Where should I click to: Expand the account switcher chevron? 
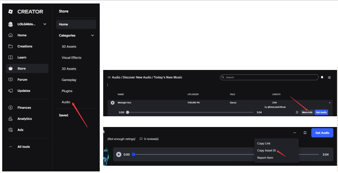[x=45, y=24]
